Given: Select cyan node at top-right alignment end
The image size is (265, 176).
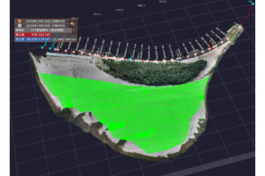Looking at the screenshot, I should click(x=252, y=2).
